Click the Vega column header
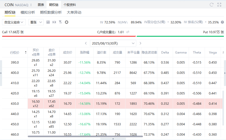Image resolution: width=226 pixels, height=140 pixels. click(213, 52)
